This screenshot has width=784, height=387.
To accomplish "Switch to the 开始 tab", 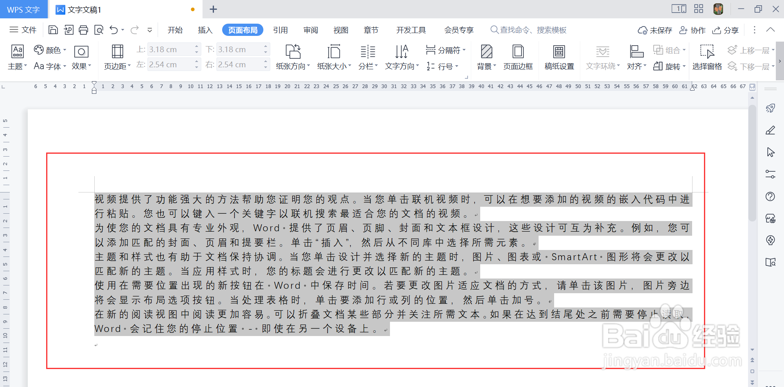I will tap(175, 30).
